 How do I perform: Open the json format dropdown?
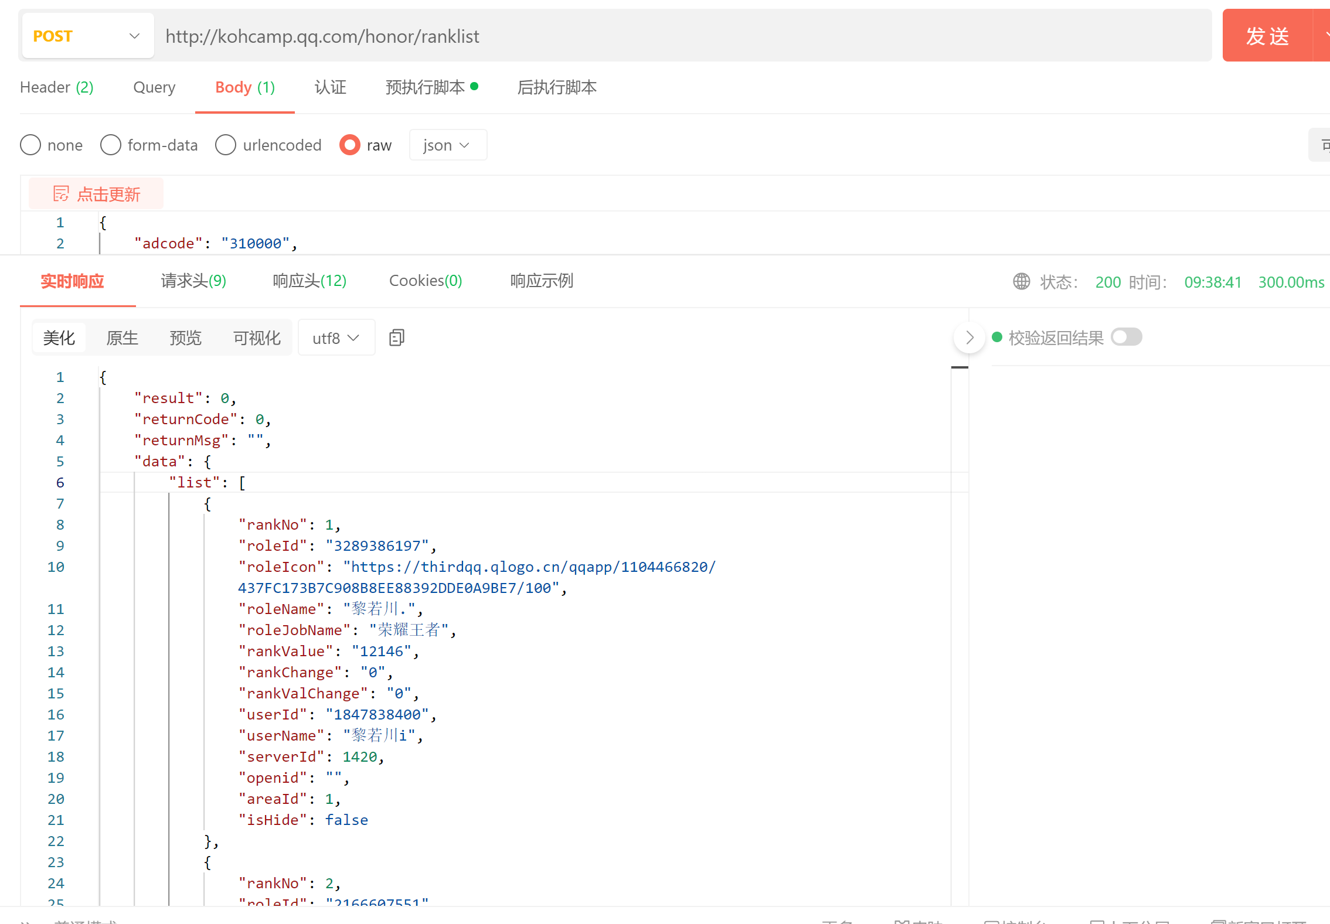click(x=447, y=145)
